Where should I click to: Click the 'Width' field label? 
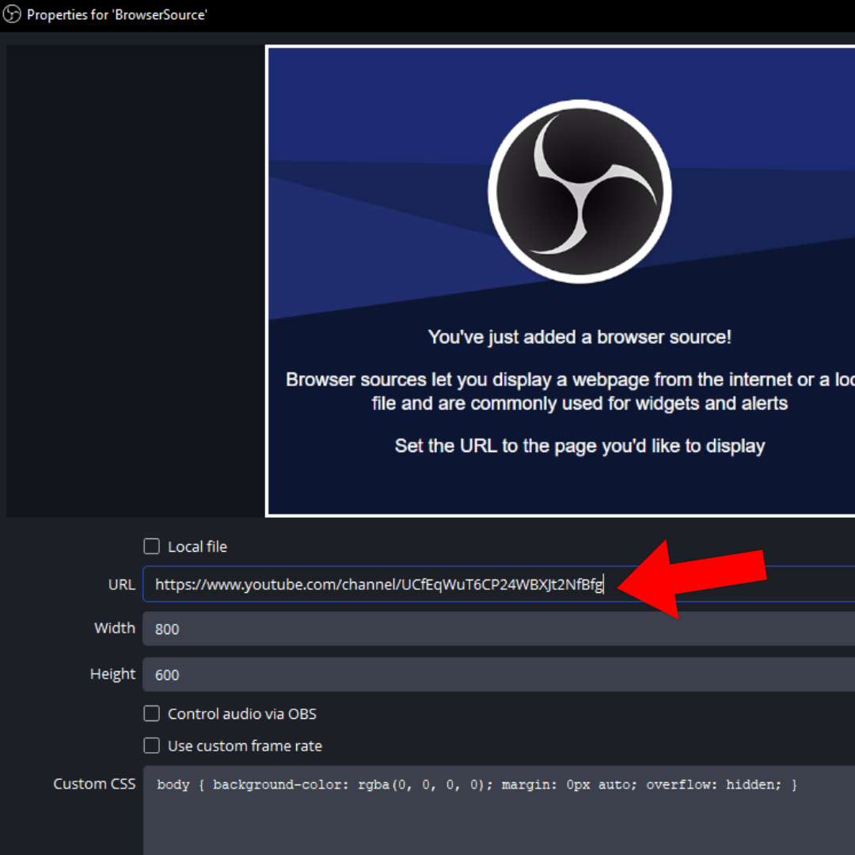(115, 629)
